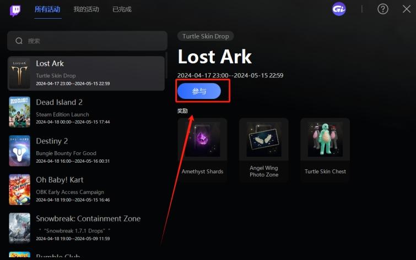Click the activity list scrollbar
The height and width of the screenshot is (260, 416).
(x=166, y=65)
